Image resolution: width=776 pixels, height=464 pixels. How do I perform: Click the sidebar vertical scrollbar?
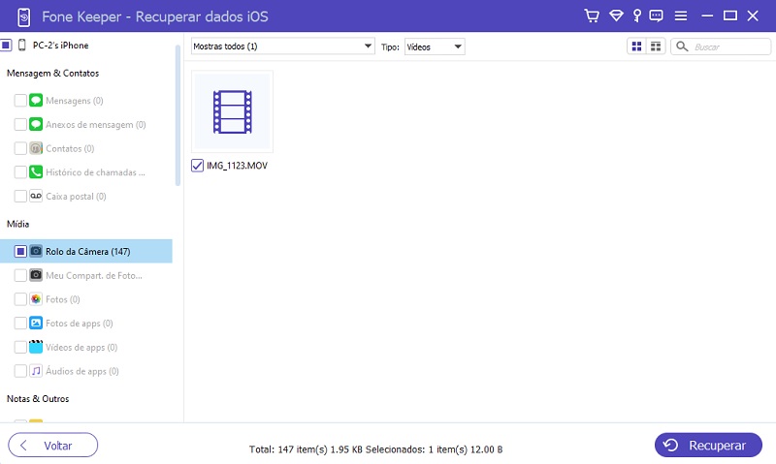(x=178, y=115)
